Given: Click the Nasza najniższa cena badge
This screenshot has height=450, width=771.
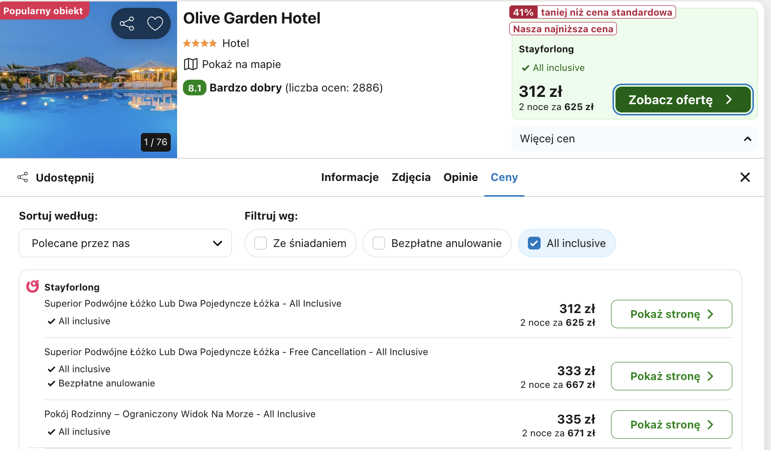Looking at the screenshot, I should coord(563,29).
